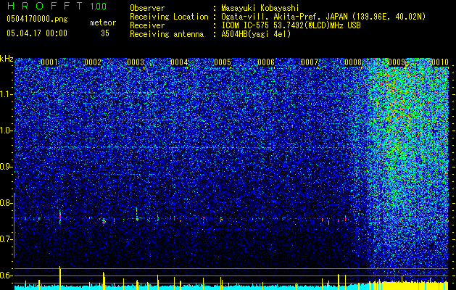Click the ICOM IC-575 receiver frequency text

pos(291,25)
